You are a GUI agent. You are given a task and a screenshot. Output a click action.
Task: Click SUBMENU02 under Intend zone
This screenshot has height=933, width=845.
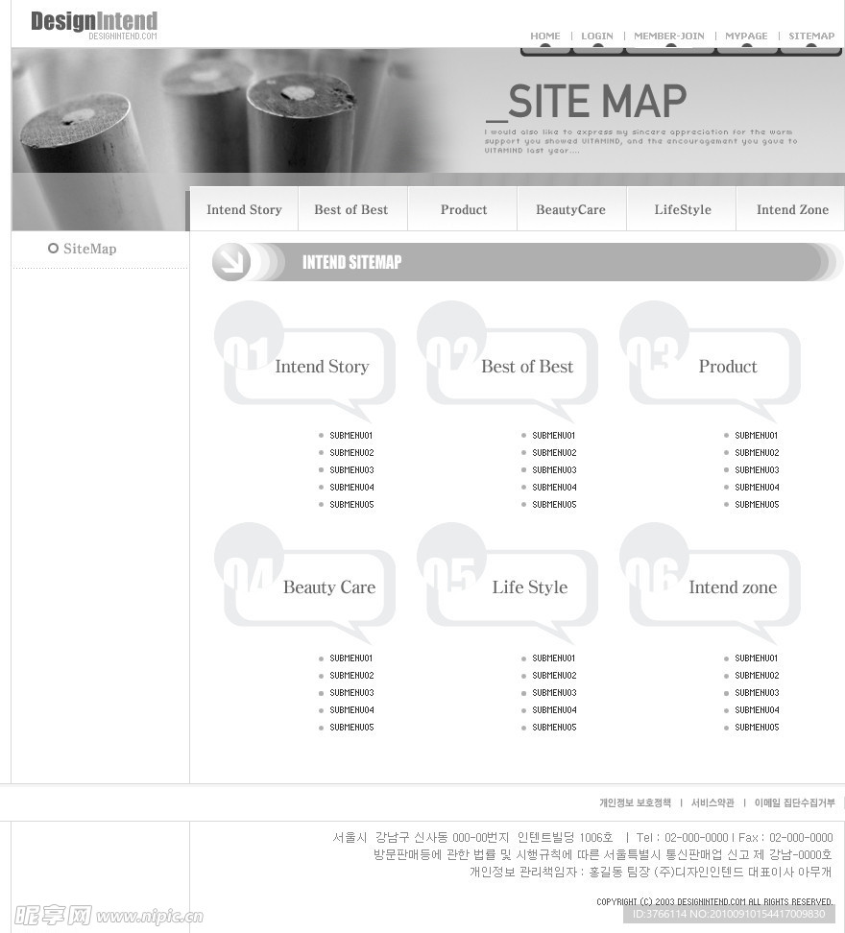click(x=757, y=676)
